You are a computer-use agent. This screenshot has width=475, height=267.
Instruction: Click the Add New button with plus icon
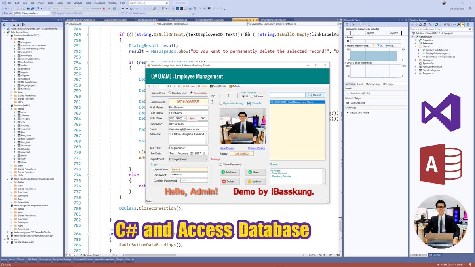(230, 172)
